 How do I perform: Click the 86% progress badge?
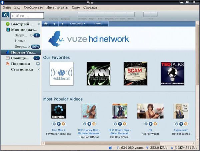[x=35, y=47]
